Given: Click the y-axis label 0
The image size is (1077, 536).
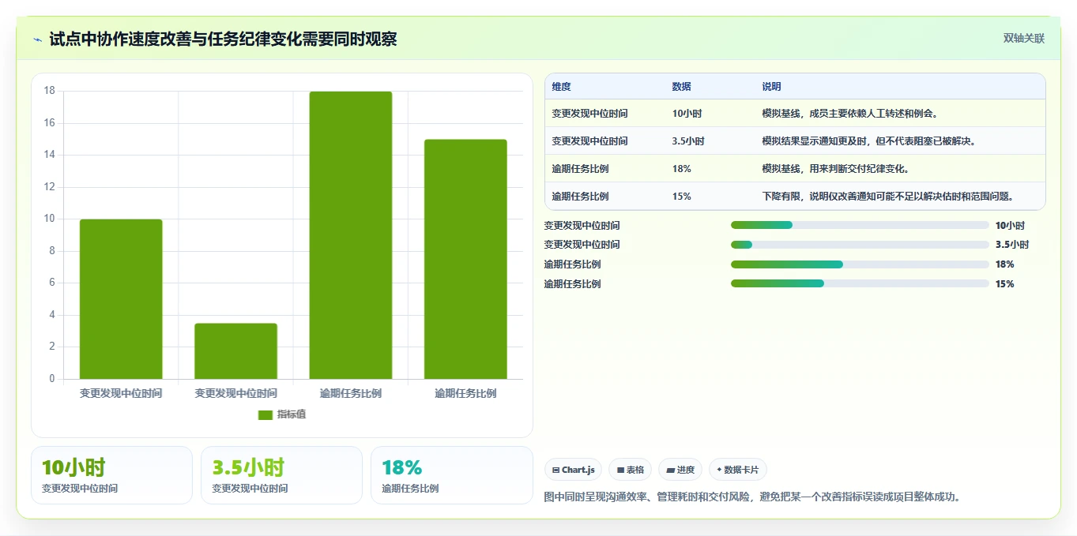Looking at the screenshot, I should [x=52, y=379].
